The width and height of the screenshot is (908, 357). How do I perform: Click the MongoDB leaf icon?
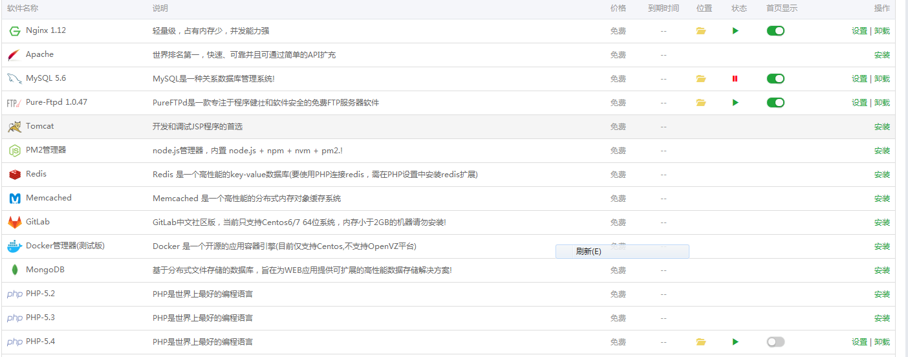14,270
